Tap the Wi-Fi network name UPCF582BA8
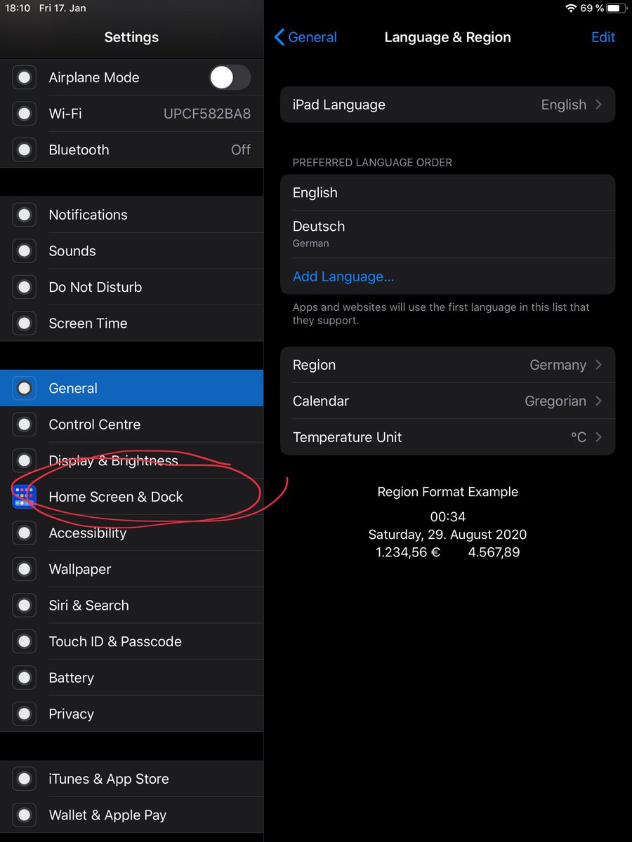This screenshot has width=632, height=842. [207, 114]
